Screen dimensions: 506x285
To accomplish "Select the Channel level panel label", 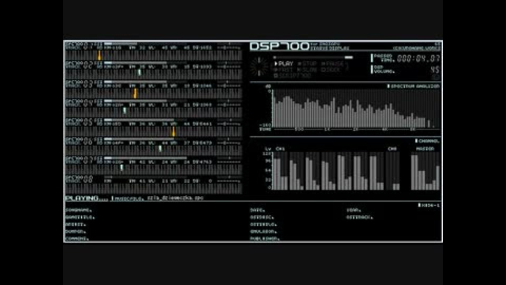I will coord(427,141).
